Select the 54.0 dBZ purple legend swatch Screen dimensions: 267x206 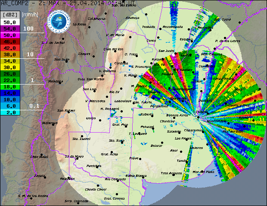pos(10,29)
